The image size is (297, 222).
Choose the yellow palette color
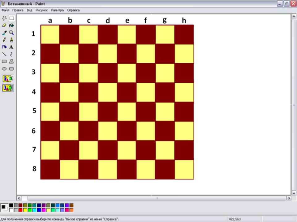coord(25,210)
